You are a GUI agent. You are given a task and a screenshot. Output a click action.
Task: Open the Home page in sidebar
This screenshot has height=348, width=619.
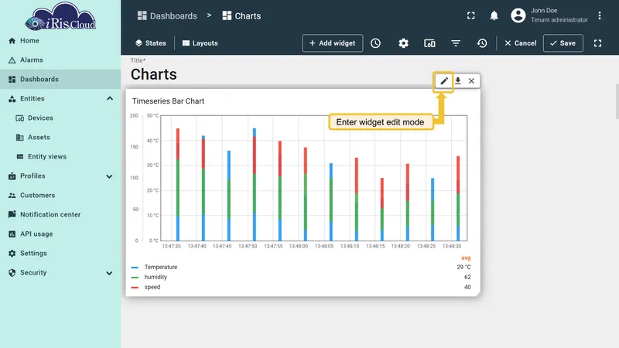[x=60, y=41]
